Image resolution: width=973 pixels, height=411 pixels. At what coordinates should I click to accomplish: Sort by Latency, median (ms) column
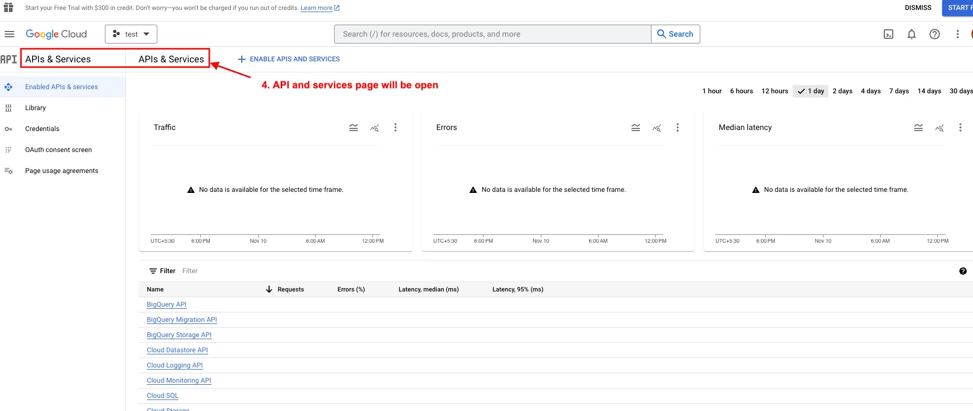pyautogui.click(x=429, y=289)
